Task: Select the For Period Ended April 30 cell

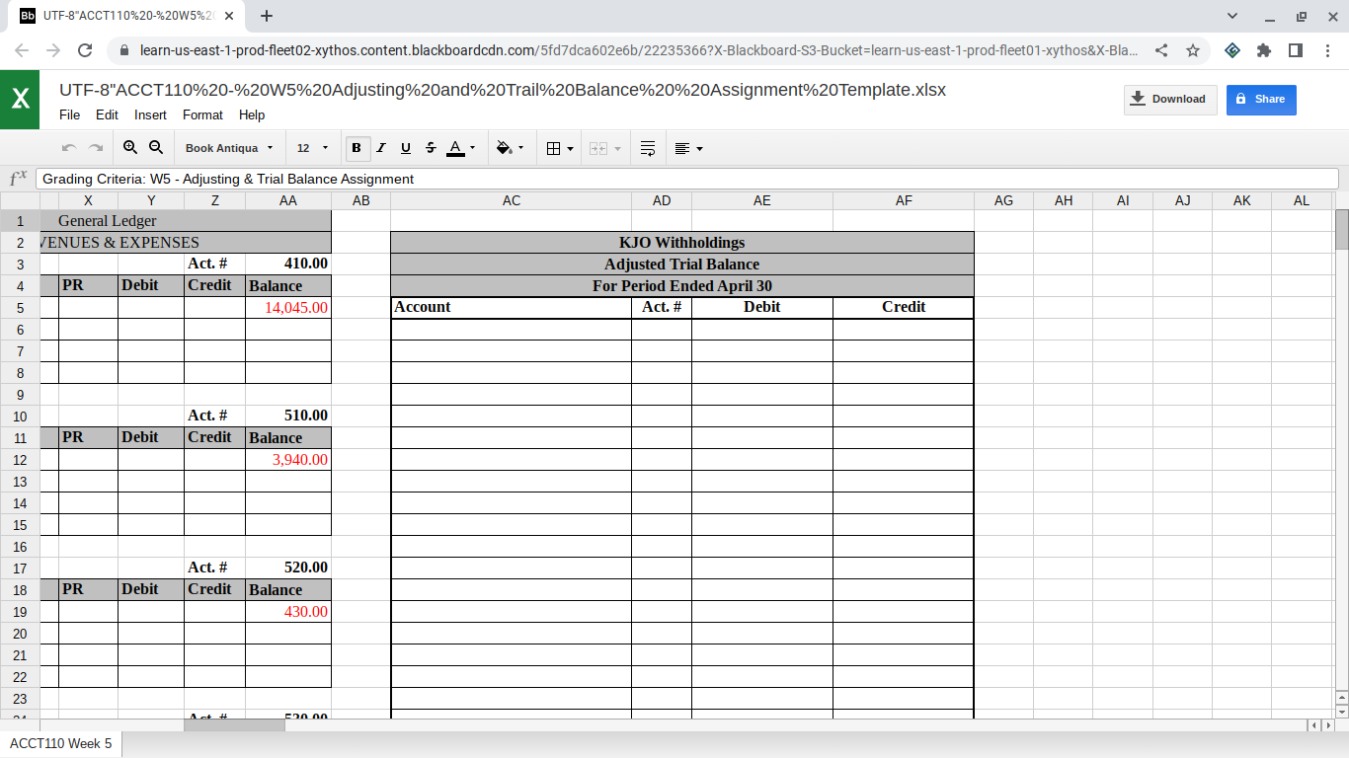Action: click(x=682, y=285)
